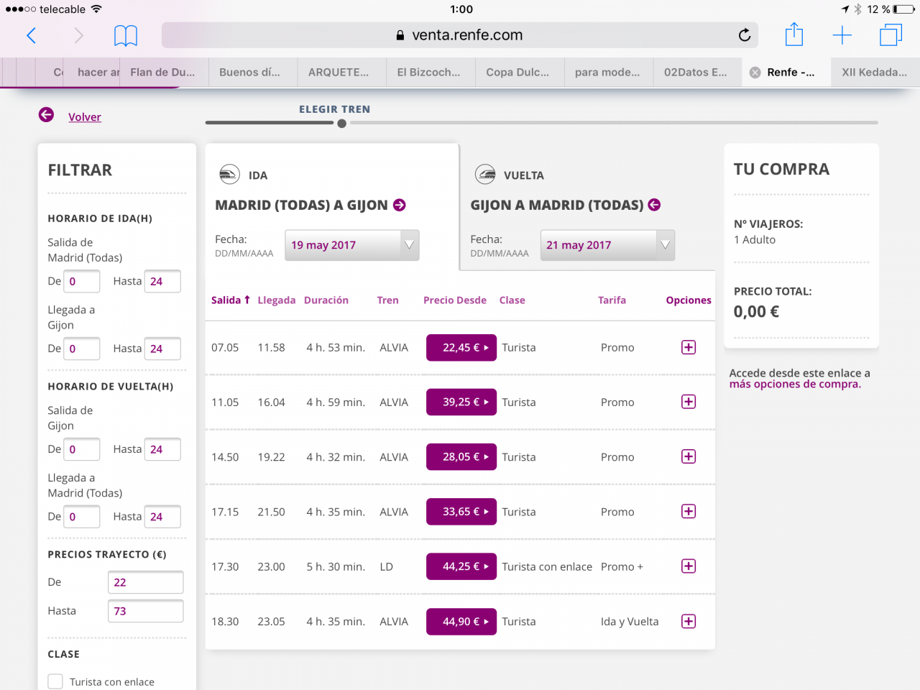Switch to the hacer ar tab

92,72
